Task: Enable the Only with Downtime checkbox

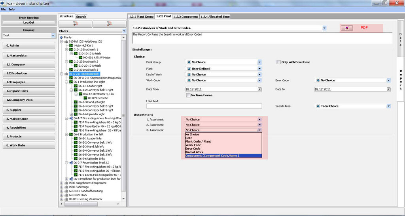Action: [278, 62]
